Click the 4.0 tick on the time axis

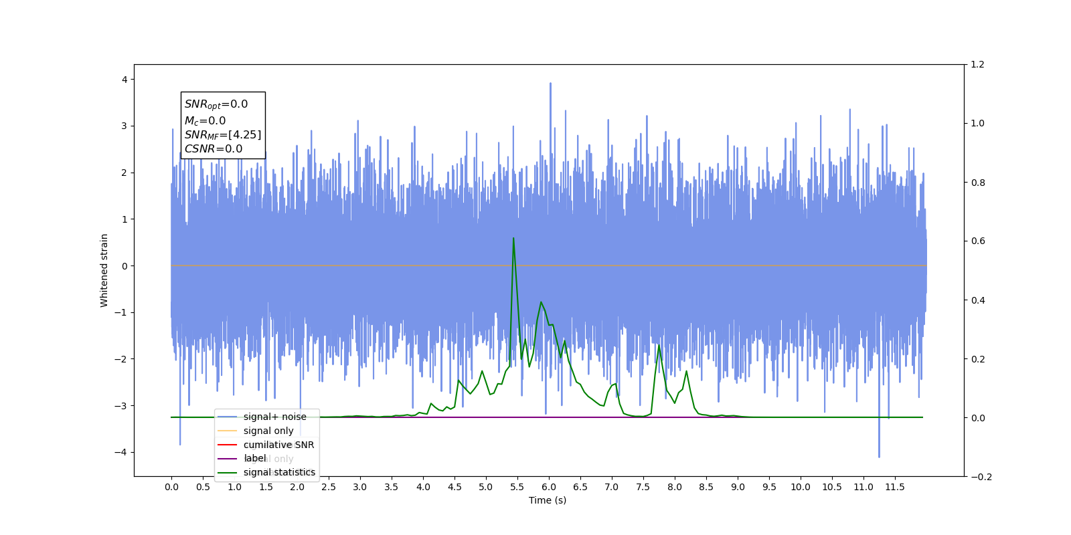click(x=423, y=487)
